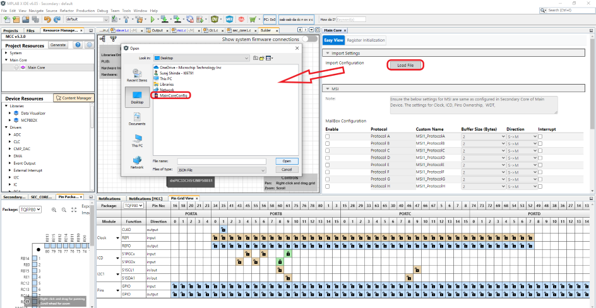Click the hierarchy view icon in Builder tab
596x308 pixels.
pos(113,38)
